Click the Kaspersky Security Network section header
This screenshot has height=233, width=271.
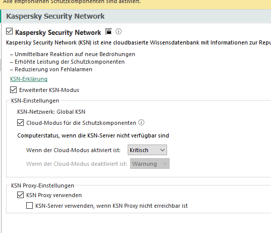(56, 16)
